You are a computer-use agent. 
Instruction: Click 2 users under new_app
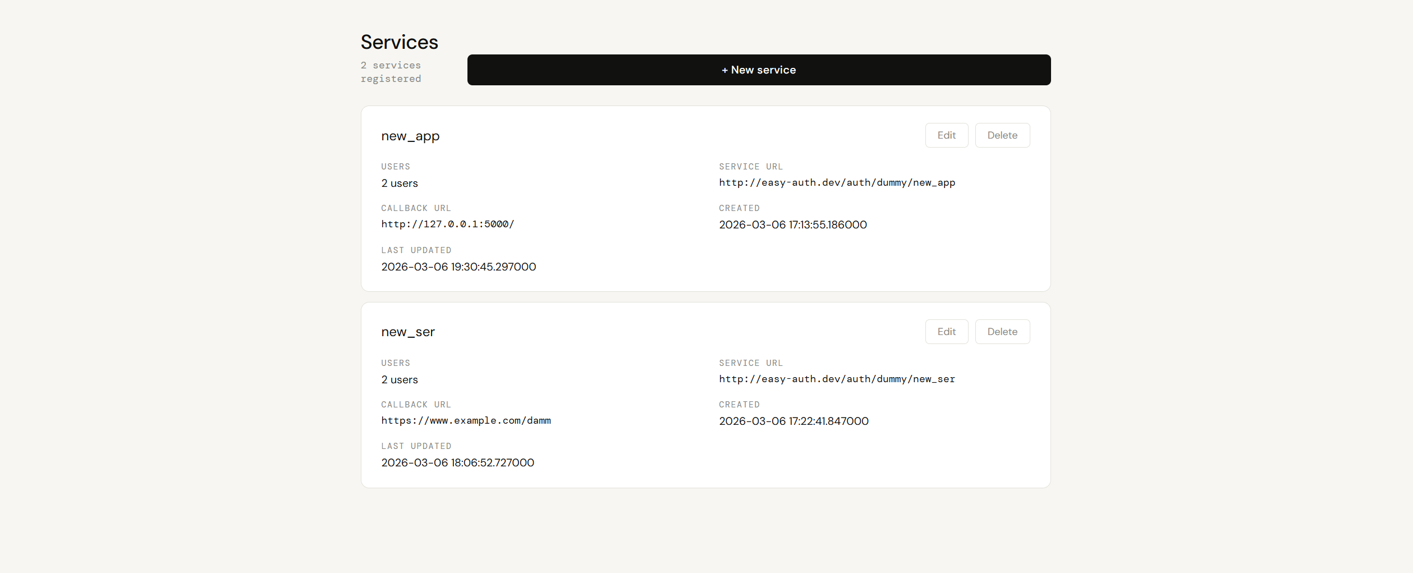coord(399,183)
